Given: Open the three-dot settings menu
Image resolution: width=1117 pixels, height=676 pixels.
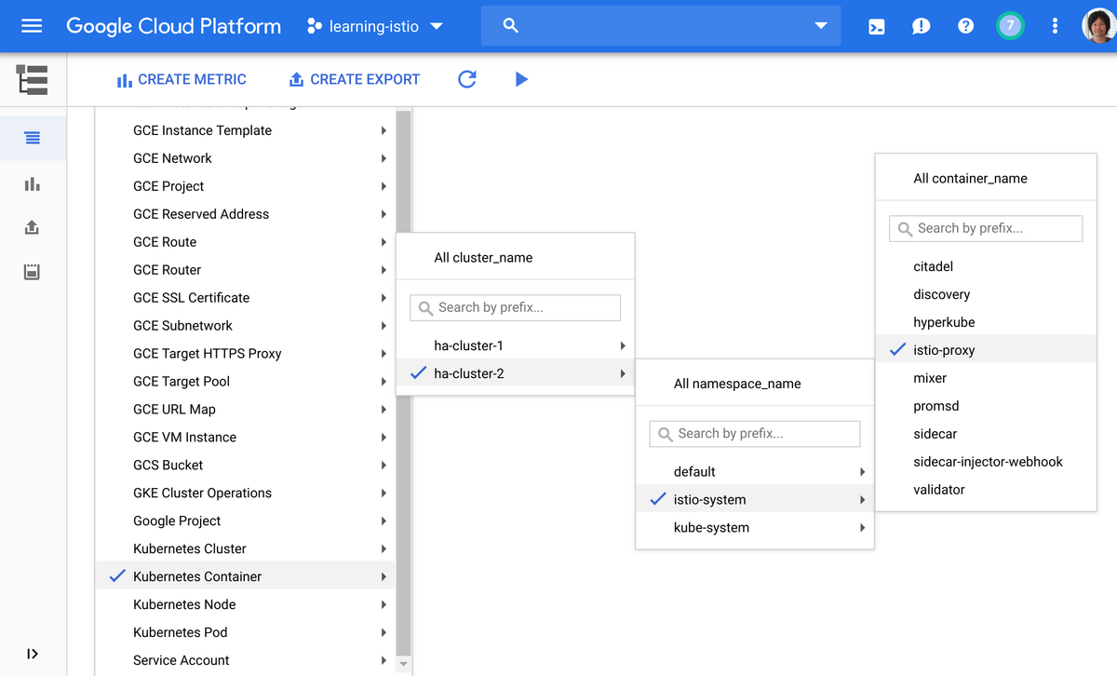Looking at the screenshot, I should 1055,26.
